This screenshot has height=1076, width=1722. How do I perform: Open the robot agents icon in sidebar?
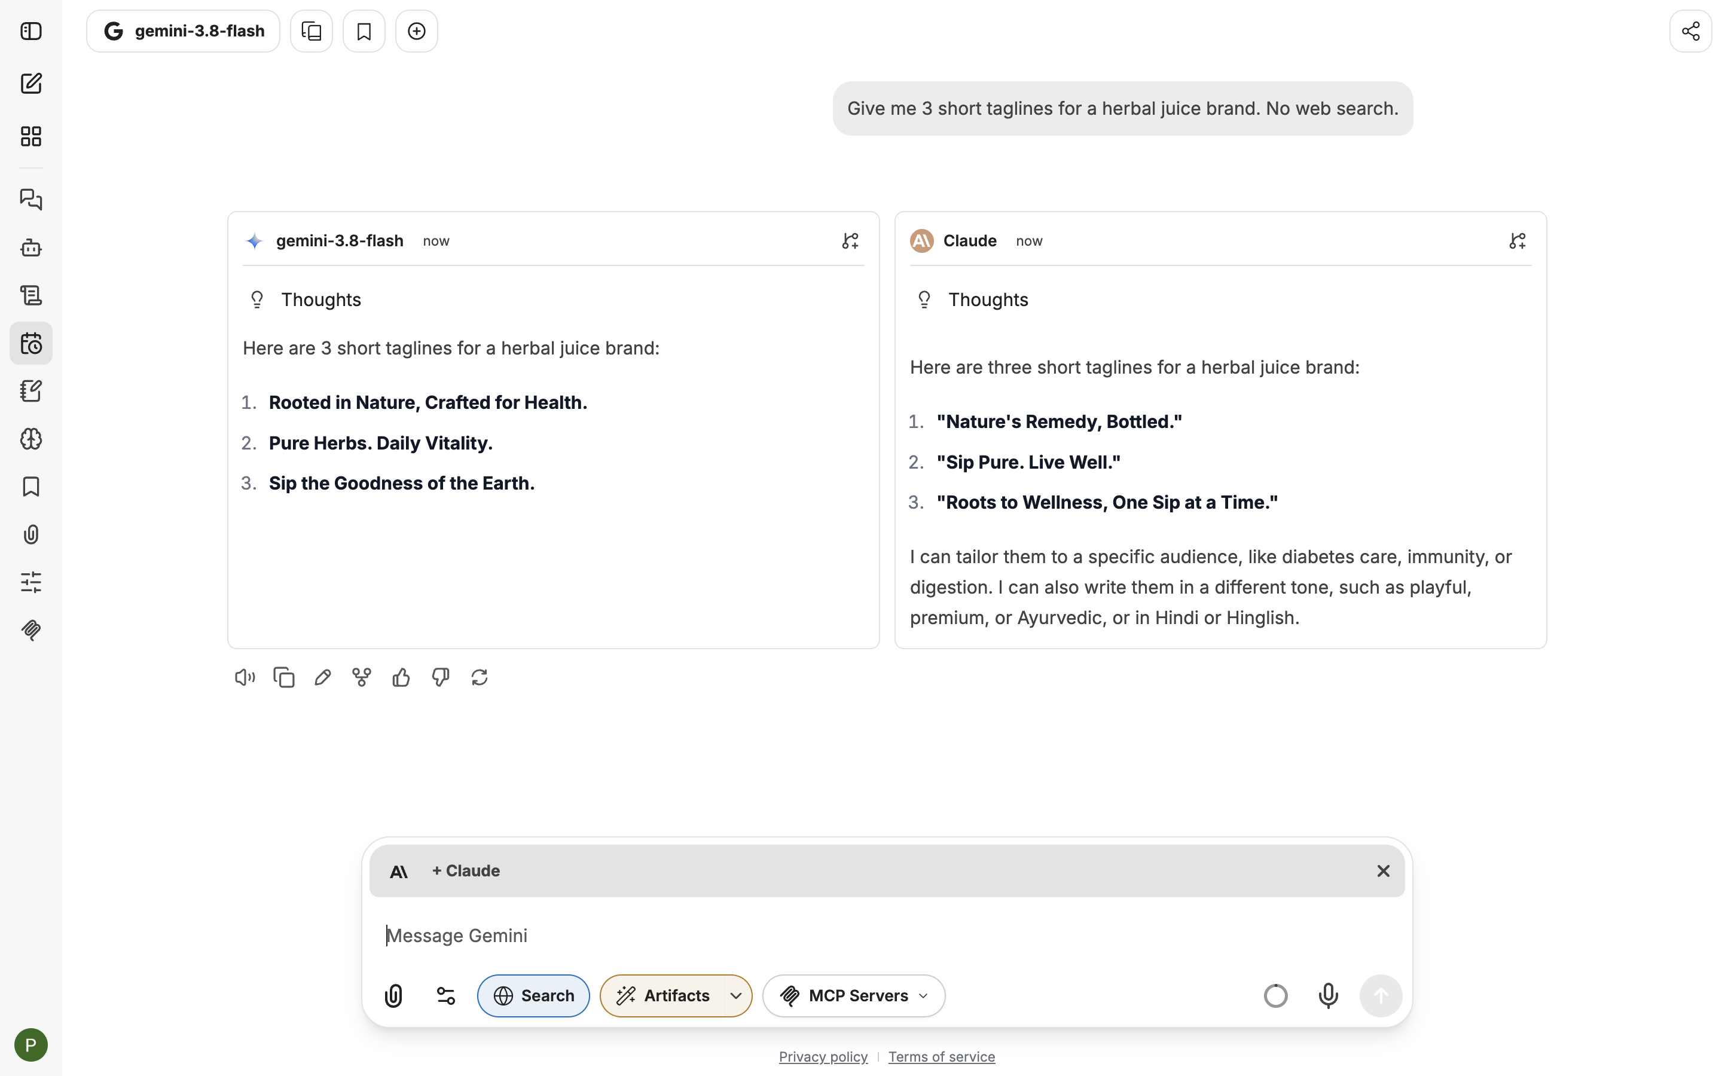(30, 247)
